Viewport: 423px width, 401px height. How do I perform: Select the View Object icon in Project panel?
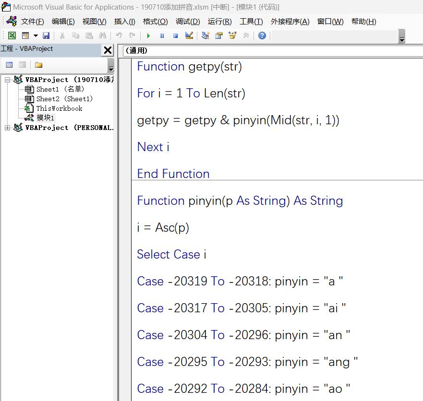(22, 64)
